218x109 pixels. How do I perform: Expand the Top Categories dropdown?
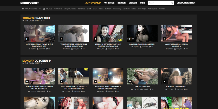click(x=32, y=9)
